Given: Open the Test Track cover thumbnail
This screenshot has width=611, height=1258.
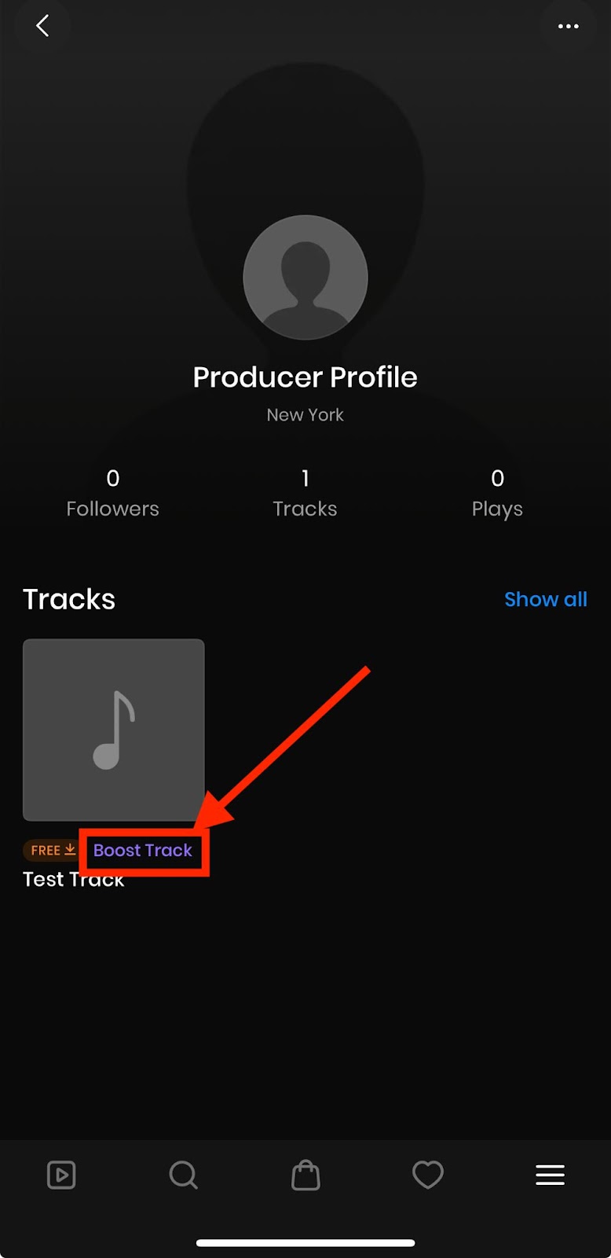Looking at the screenshot, I should [114, 730].
